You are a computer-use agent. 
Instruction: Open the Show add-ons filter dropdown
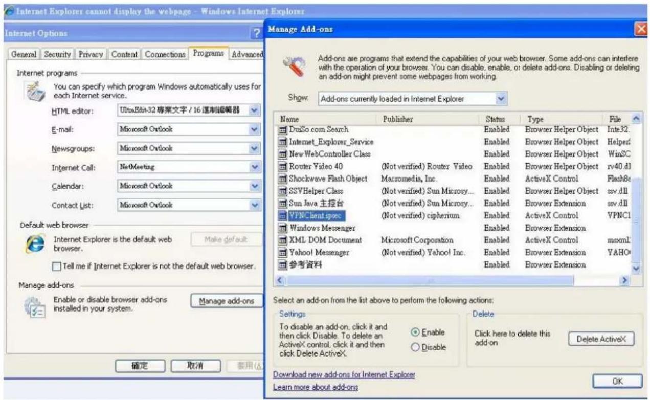[x=501, y=98]
